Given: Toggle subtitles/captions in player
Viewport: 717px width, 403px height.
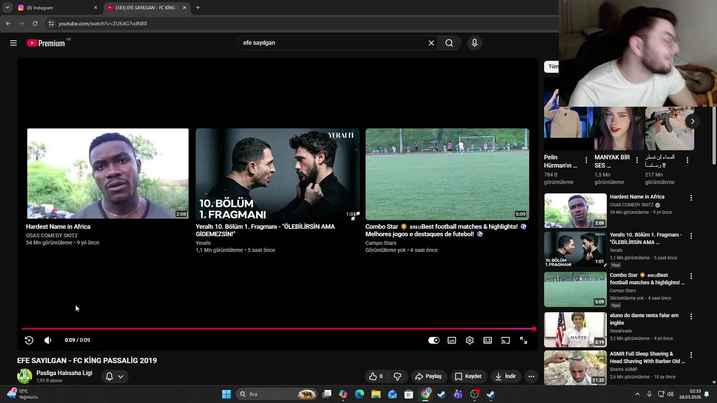Looking at the screenshot, I should tap(452, 340).
